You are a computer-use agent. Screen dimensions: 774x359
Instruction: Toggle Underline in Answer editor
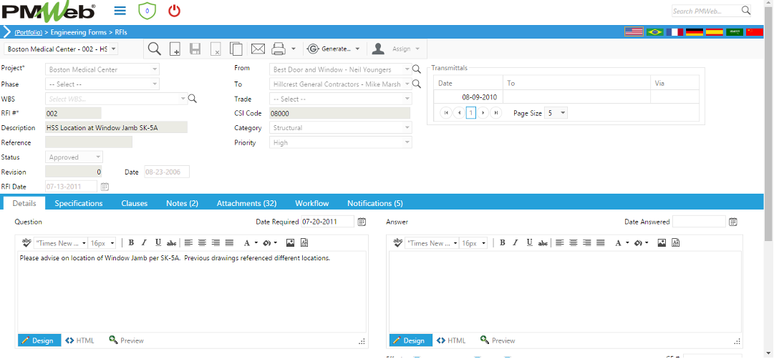coord(529,242)
